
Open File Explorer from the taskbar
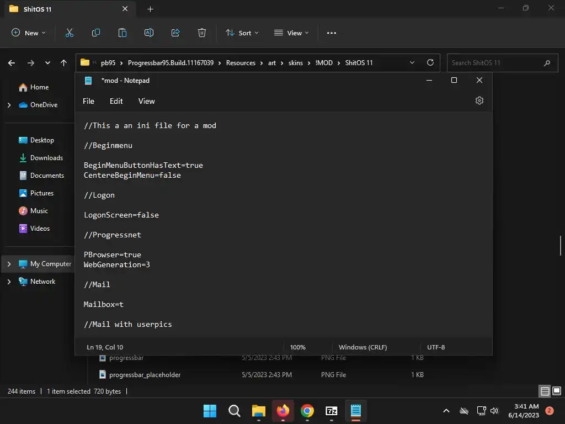click(259, 411)
